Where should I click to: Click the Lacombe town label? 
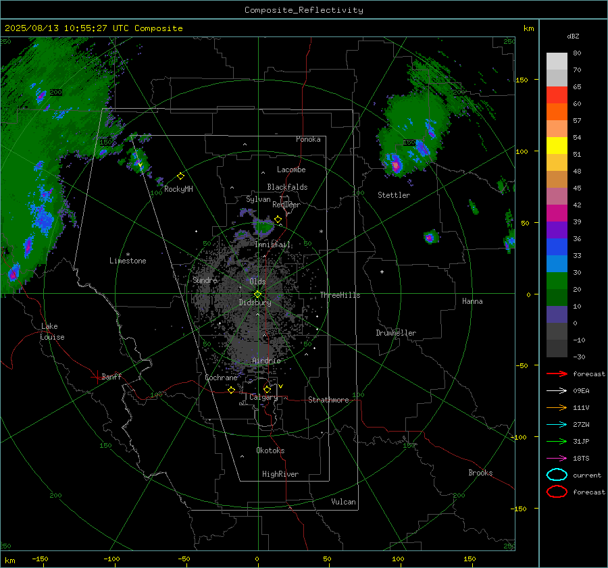coord(291,170)
